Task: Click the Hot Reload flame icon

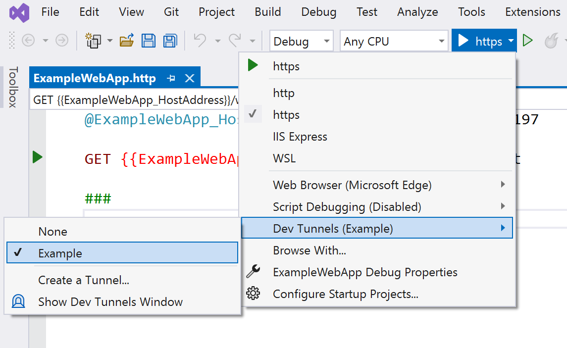Action: pos(551,41)
